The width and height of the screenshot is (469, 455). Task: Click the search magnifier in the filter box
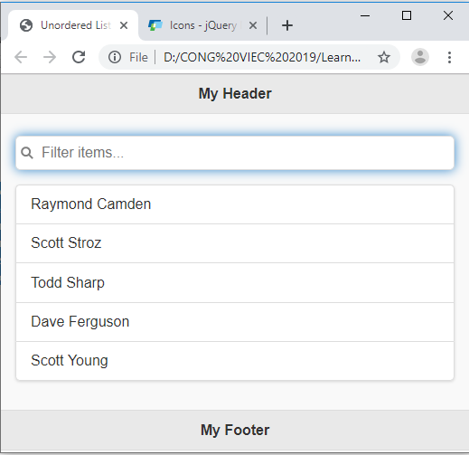pos(27,153)
